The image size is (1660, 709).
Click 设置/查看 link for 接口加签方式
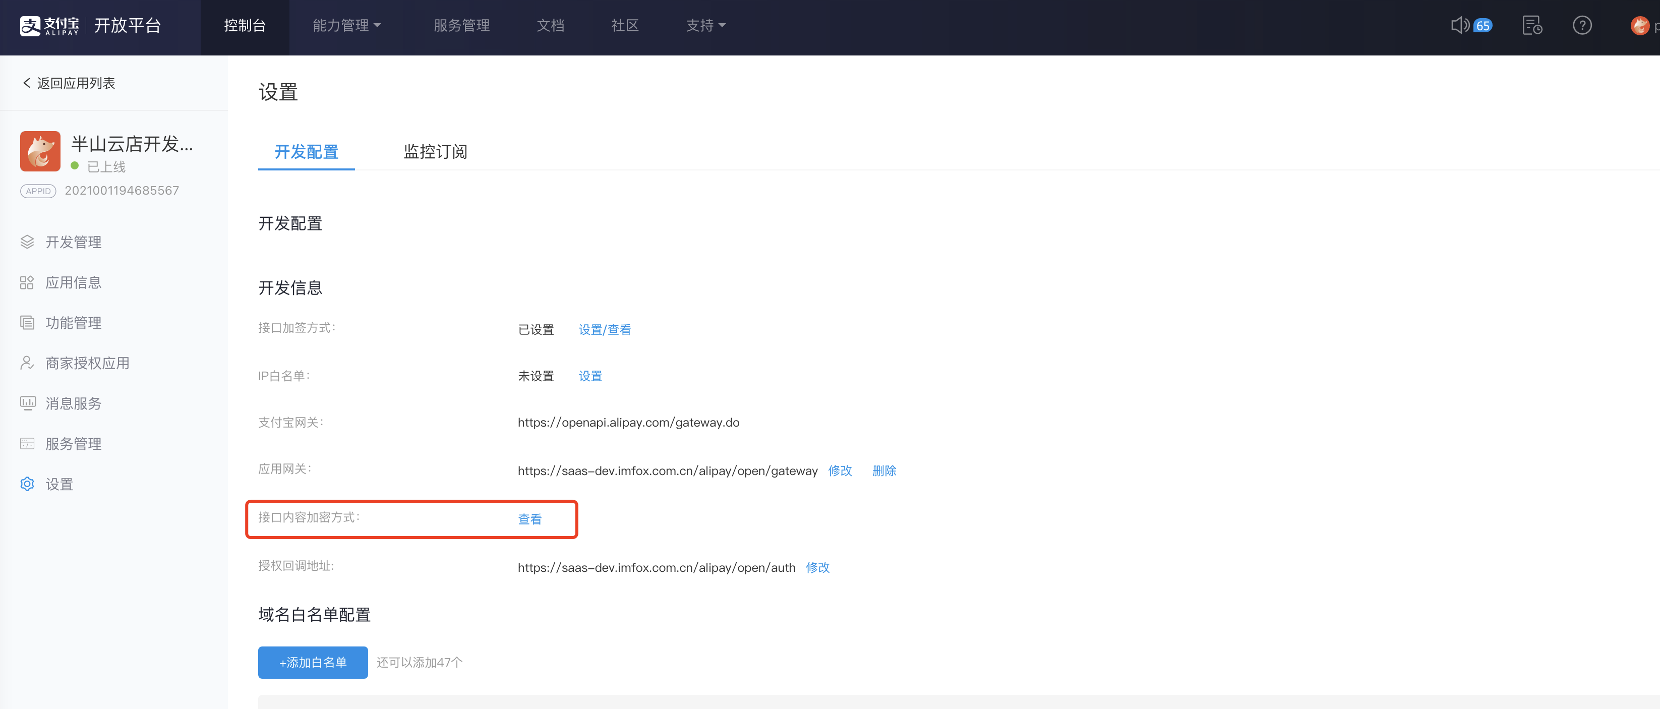click(605, 330)
